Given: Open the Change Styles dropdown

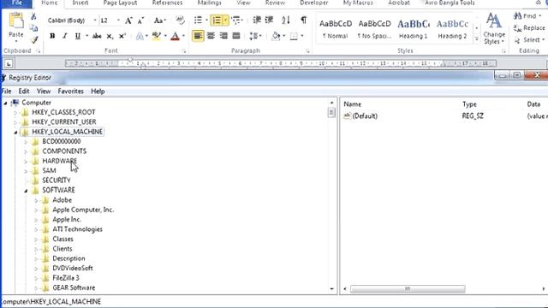Looking at the screenshot, I should pos(494,28).
